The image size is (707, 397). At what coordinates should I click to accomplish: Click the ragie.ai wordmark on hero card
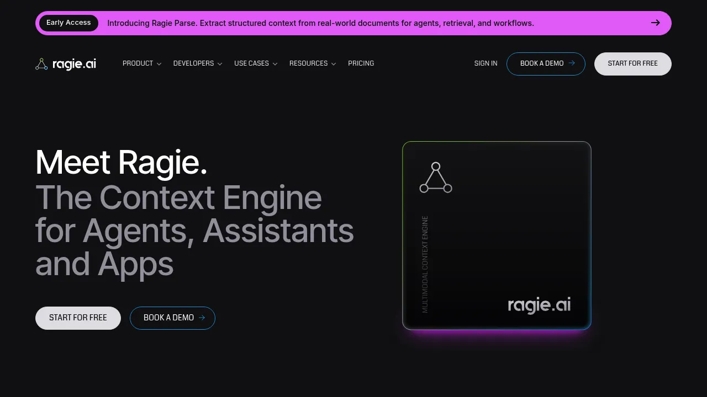[x=539, y=305]
